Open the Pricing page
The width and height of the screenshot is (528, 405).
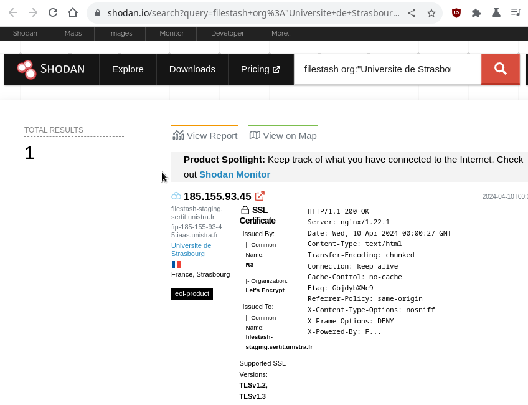260,69
